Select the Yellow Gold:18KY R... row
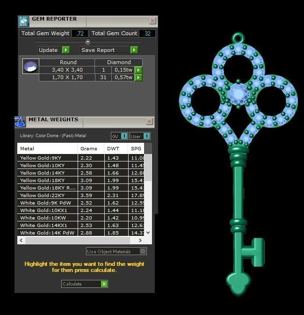Screen dimensions: 304x315 coord(81,188)
